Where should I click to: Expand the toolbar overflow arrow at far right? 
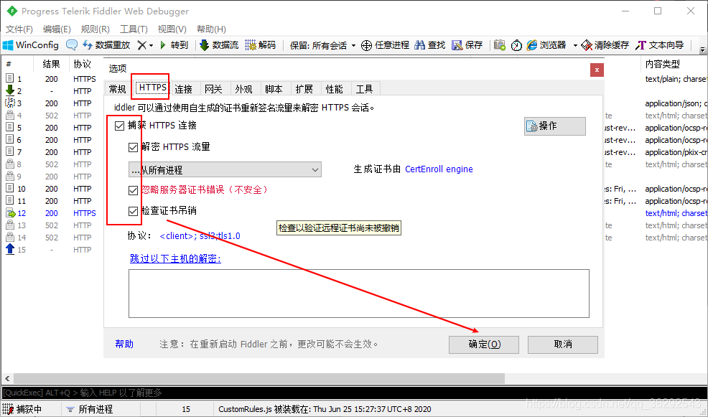[x=702, y=49]
